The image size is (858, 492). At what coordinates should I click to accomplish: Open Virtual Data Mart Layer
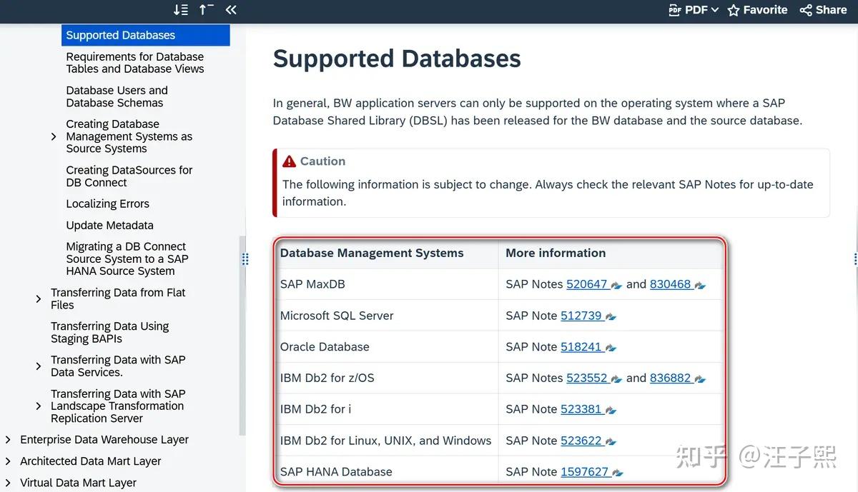(x=78, y=483)
